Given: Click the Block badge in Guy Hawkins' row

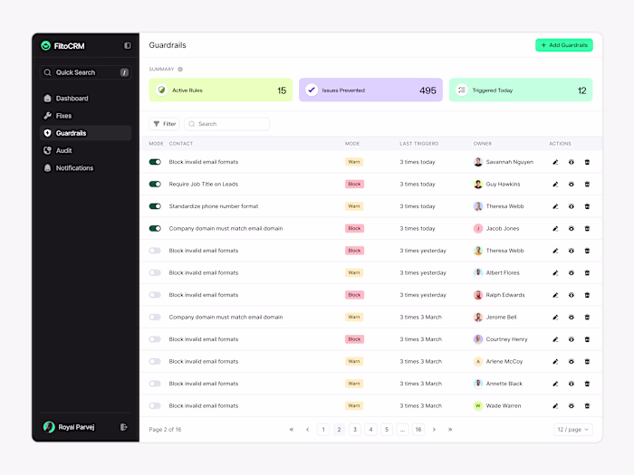Looking at the screenshot, I should coord(354,185).
